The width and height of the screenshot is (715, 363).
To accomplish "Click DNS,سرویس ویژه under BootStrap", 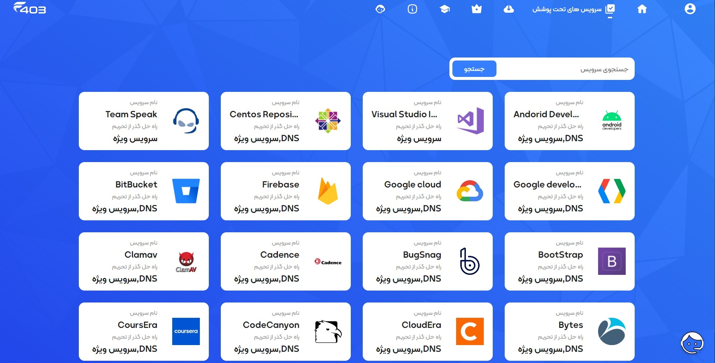I will 551,279.
